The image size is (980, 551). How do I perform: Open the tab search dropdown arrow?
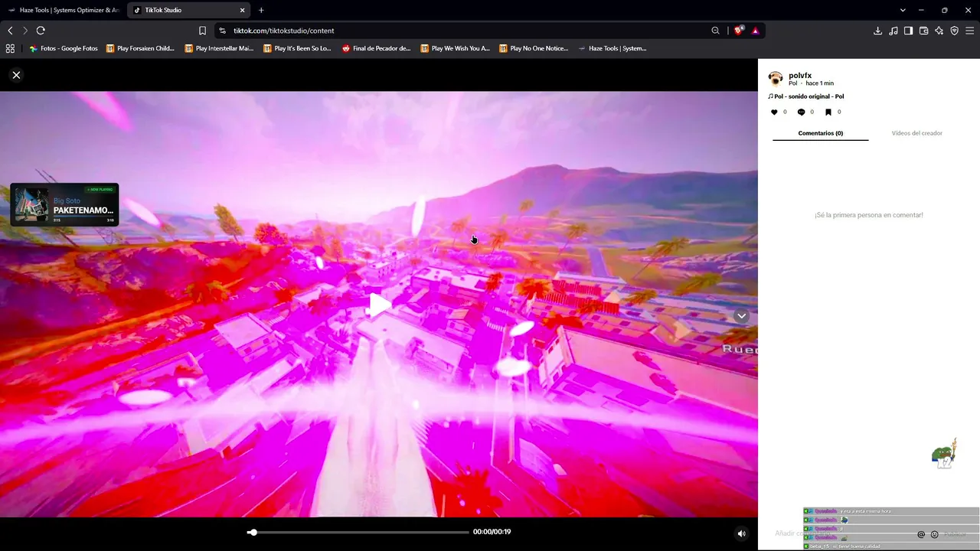coord(903,10)
